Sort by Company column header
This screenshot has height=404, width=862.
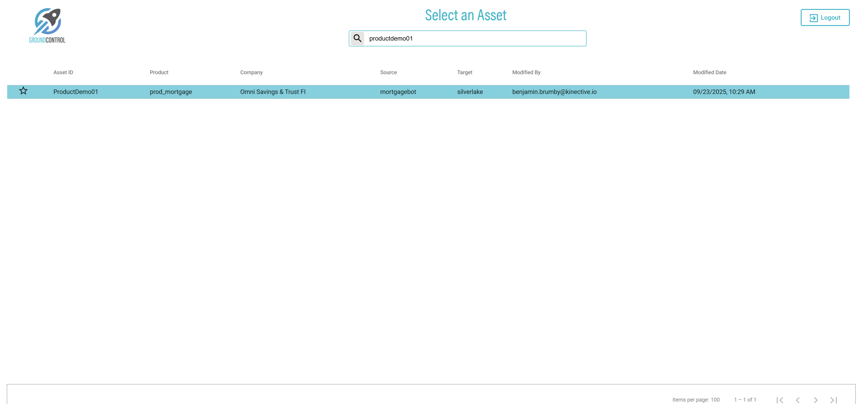[x=251, y=72]
